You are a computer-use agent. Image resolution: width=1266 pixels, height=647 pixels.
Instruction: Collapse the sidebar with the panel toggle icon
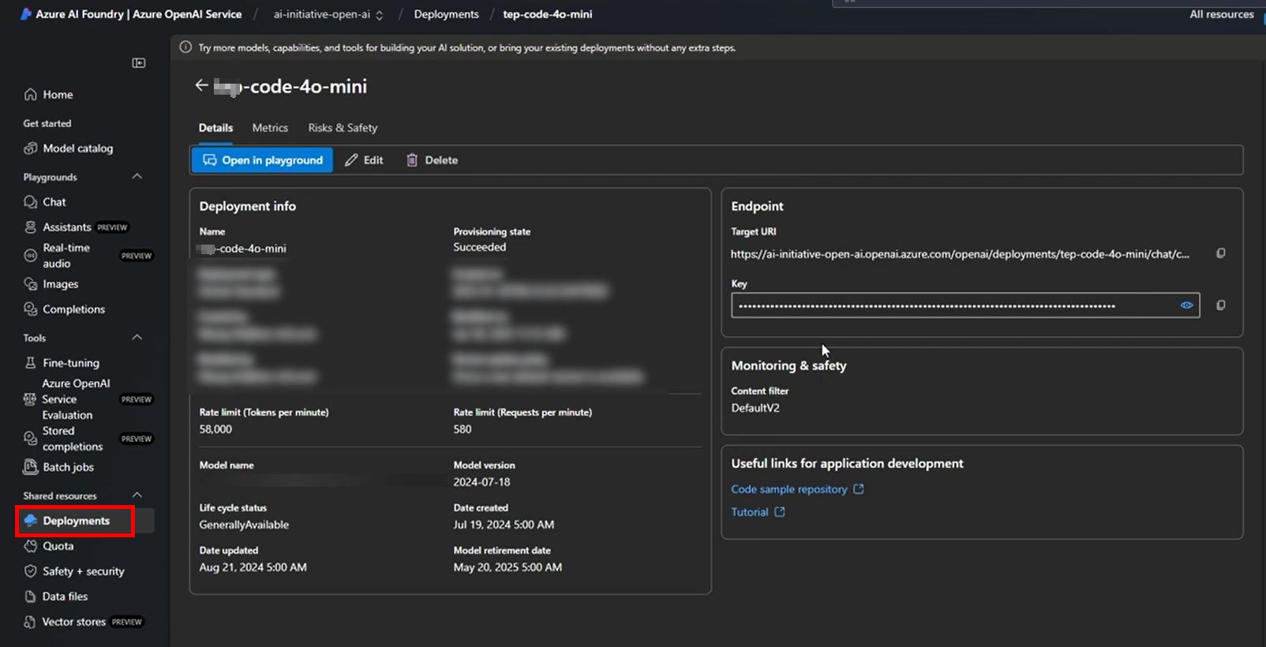click(x=139, y=63)
